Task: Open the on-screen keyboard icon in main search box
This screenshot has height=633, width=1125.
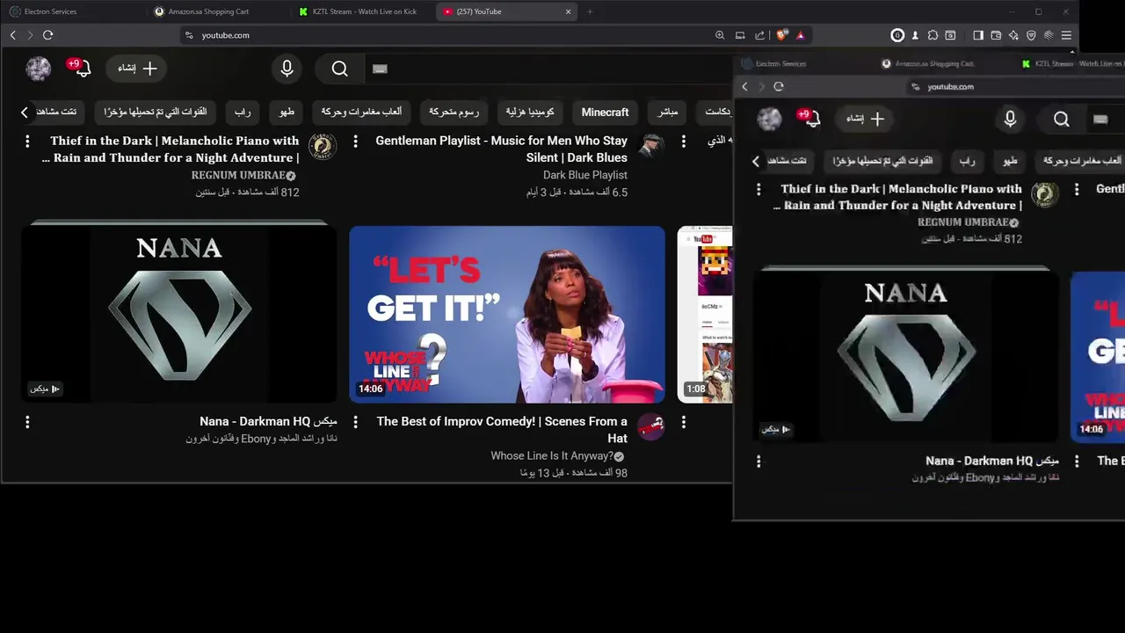Action: click(380, 69)
